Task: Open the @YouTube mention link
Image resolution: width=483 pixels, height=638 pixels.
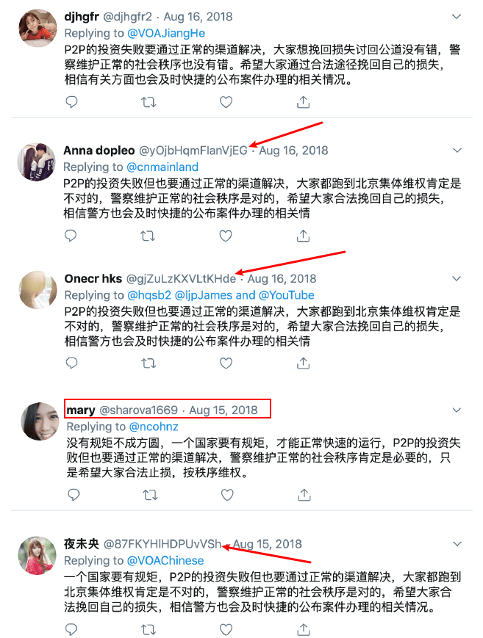Action: tap(286, 295)
